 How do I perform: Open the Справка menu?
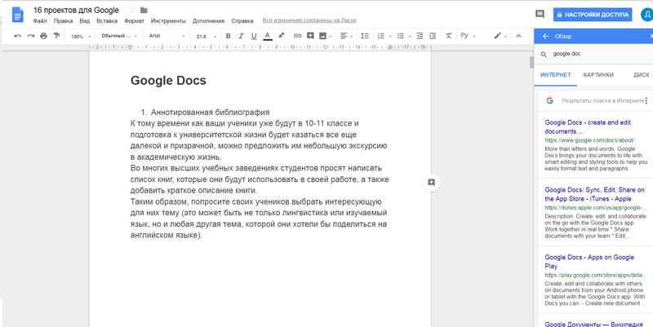pos(242,21)
